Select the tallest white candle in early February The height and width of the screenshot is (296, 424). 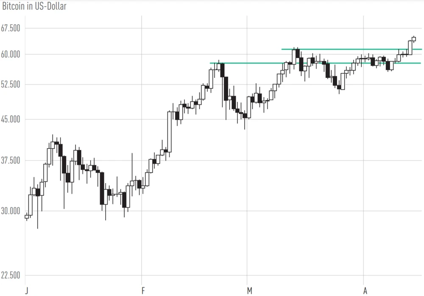tap(170, 131)
